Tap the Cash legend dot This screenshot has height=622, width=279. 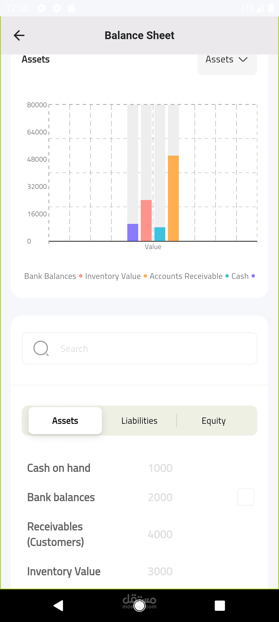pos(253,276)
